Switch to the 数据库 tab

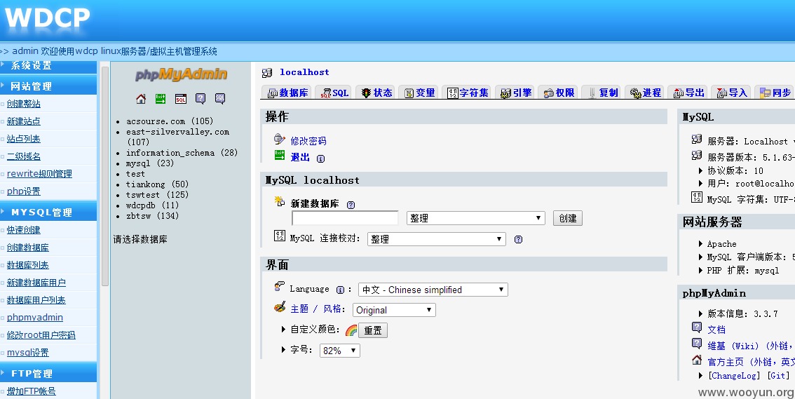[x=287, y=93]
